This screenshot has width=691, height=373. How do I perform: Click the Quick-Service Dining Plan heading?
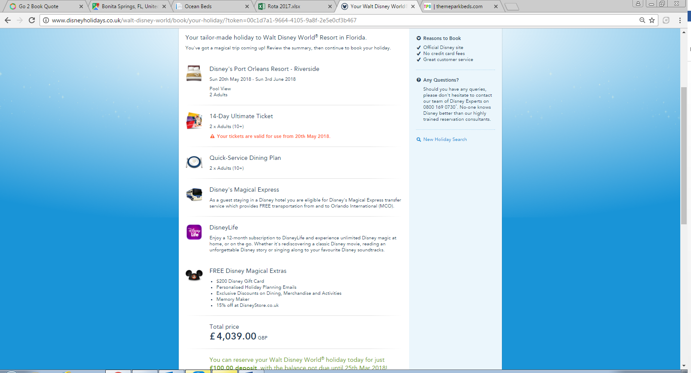[245, 158]
